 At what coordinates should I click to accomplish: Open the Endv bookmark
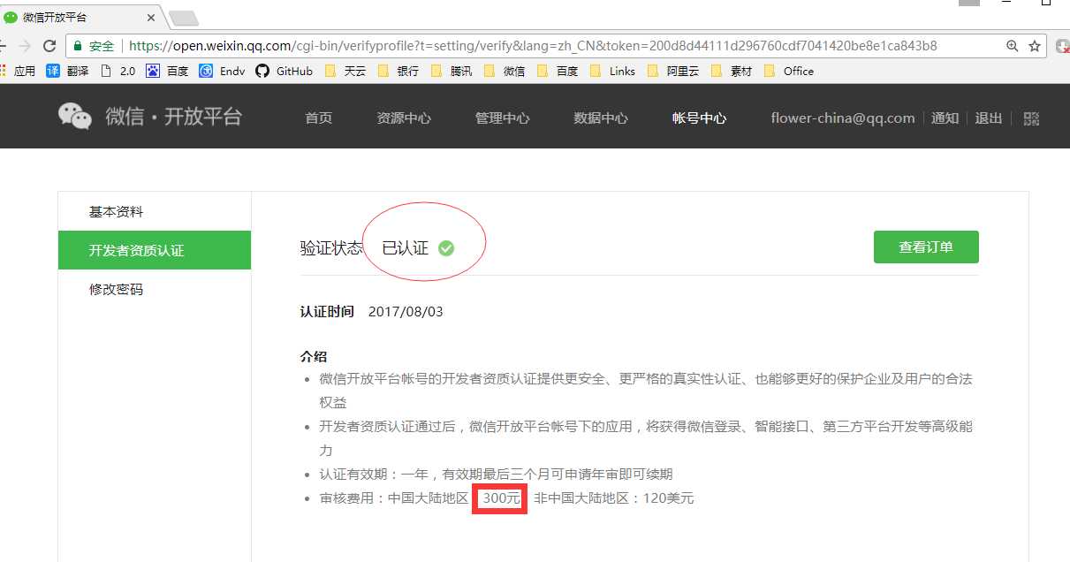222,71
